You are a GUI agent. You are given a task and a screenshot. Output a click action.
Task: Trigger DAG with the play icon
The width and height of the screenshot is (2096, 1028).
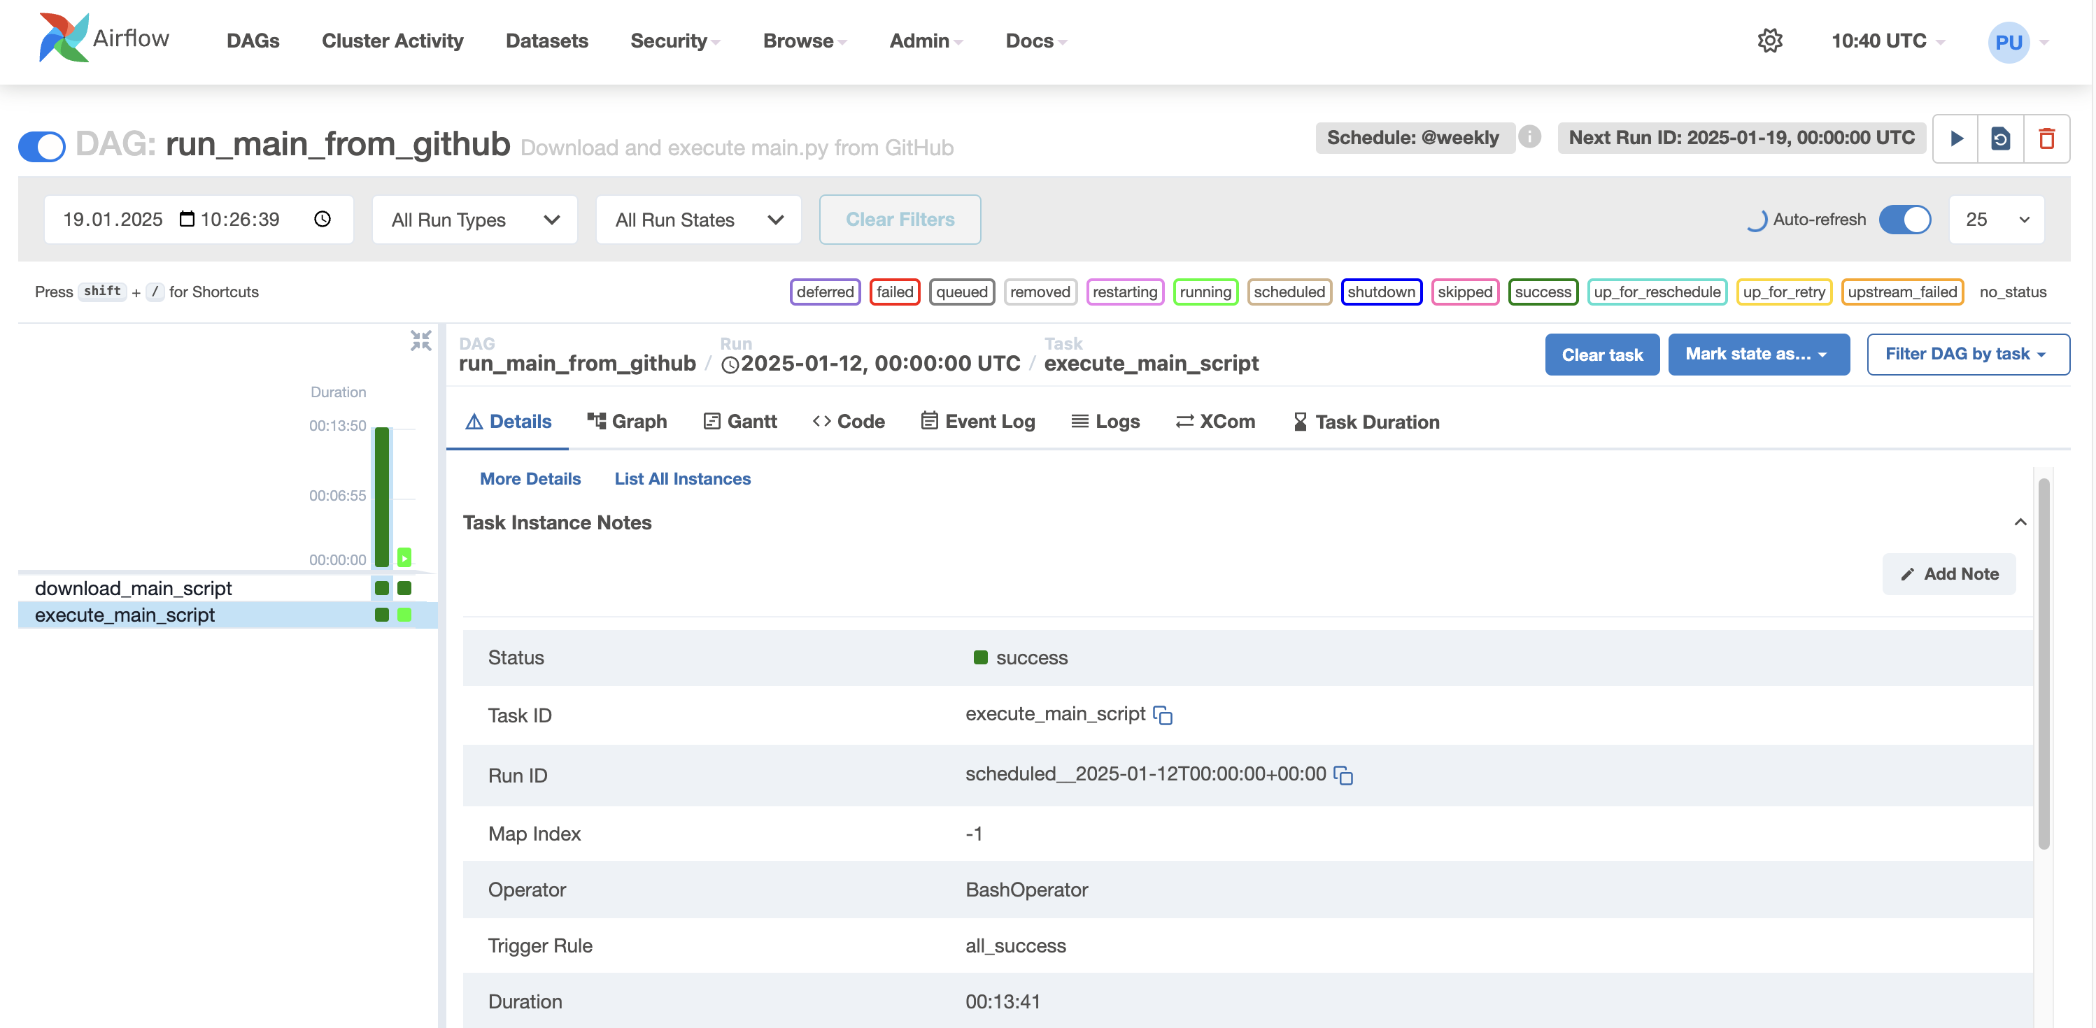pyautogui.click(x=1956, y=139)
